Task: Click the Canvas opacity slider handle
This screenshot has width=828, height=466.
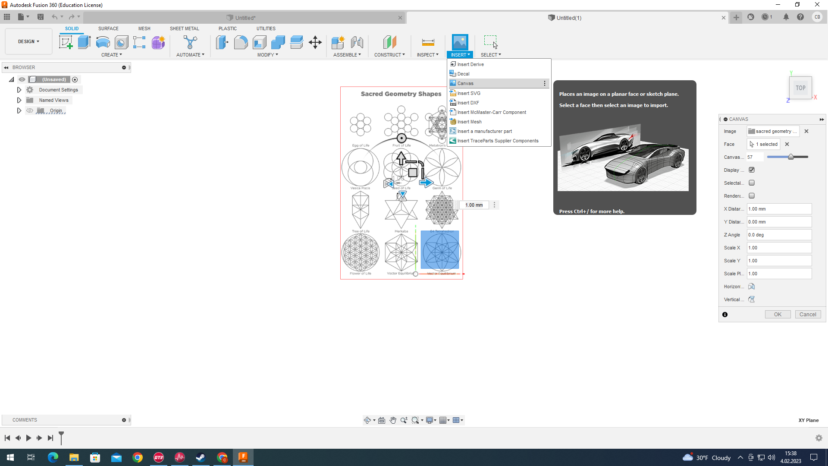Action: coord(791,157)
